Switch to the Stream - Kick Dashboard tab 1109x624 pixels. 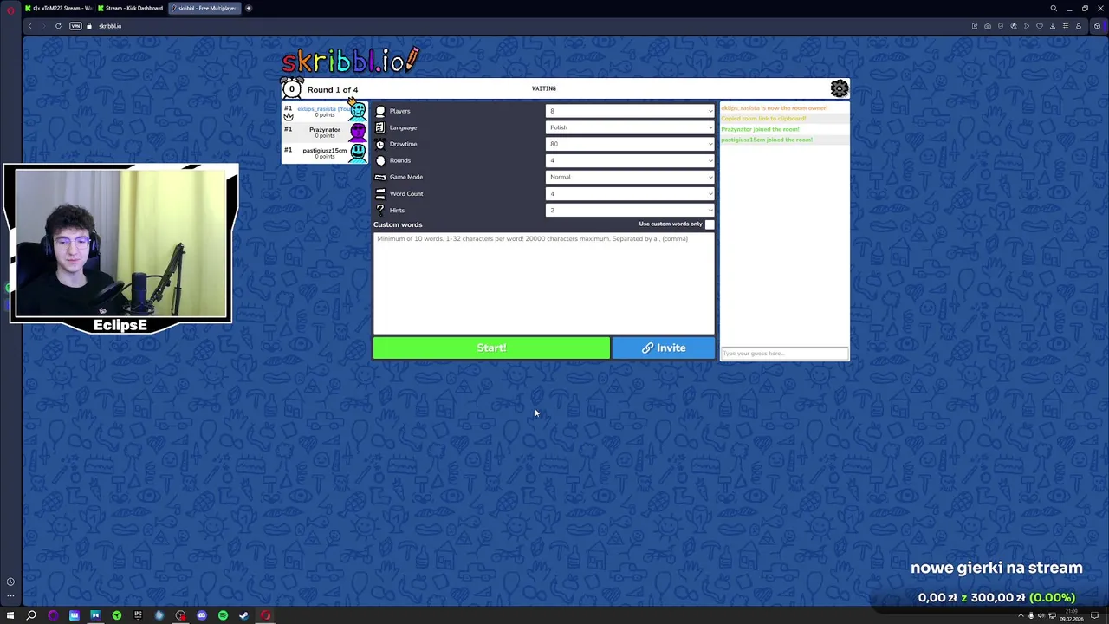tap(132, 8)
